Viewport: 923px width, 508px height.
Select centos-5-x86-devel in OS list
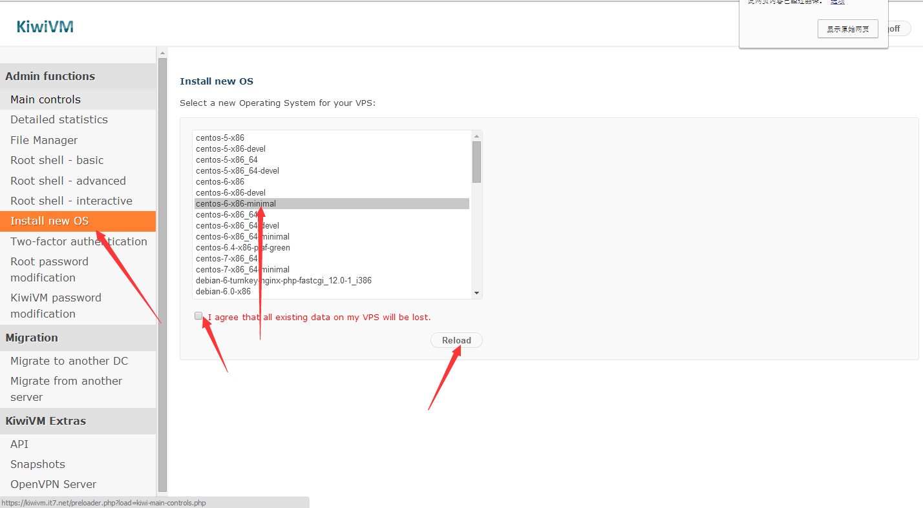332,148
